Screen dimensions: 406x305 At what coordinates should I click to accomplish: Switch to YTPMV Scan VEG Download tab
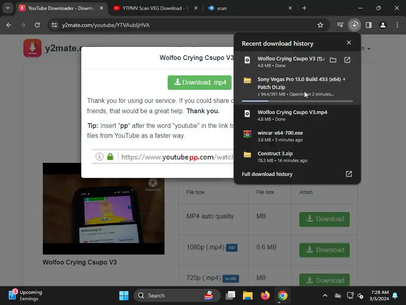coord(155,8)
